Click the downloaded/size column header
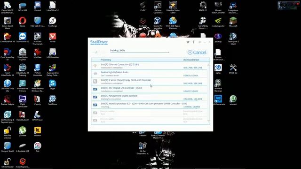 click(191, 60)
